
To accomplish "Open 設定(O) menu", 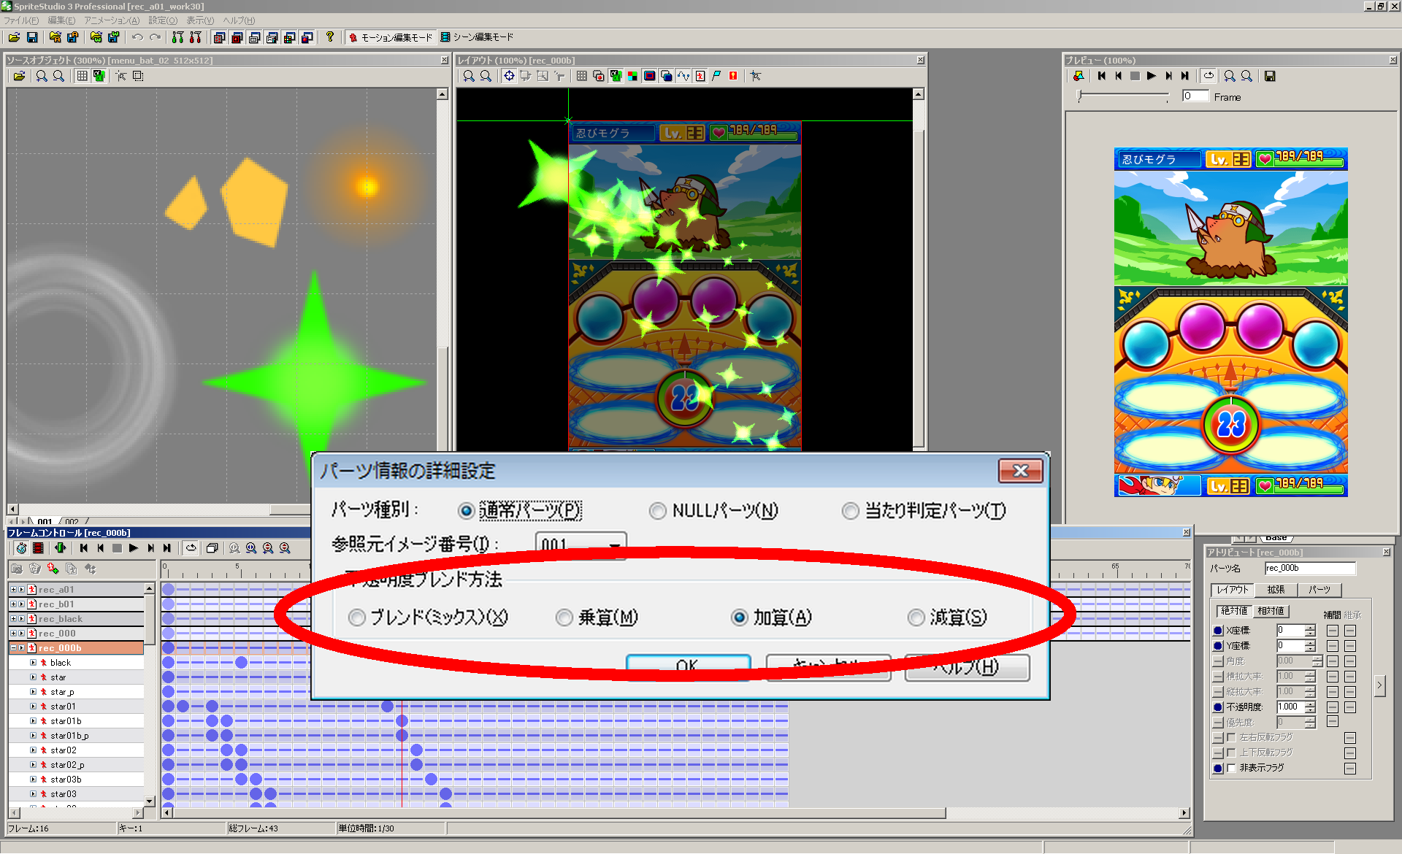I will (163, 20).
